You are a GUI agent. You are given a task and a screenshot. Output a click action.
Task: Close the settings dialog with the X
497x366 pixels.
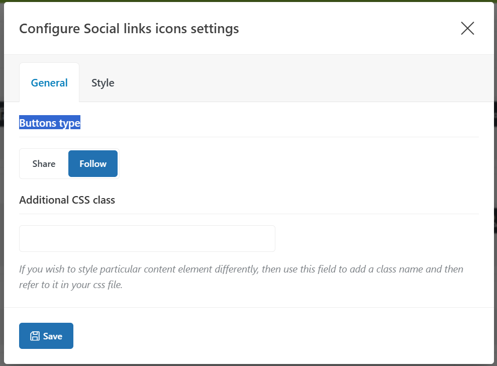click(467, 29)
